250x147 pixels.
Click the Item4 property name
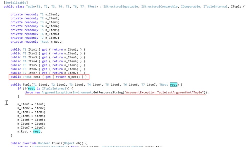tap(32, 61)
